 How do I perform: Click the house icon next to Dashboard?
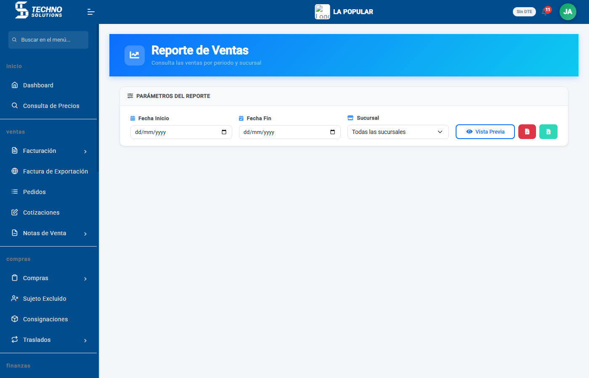pos(15,85)
